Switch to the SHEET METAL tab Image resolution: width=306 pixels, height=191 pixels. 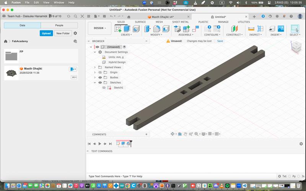[180, 22]
